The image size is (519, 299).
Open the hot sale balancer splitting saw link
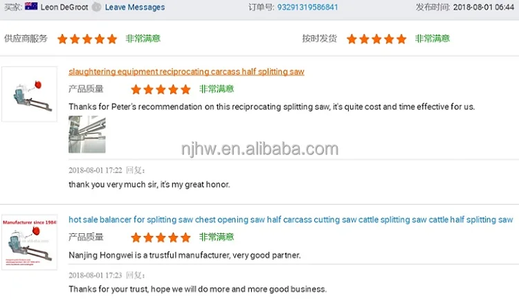click(x=291, y=219)
